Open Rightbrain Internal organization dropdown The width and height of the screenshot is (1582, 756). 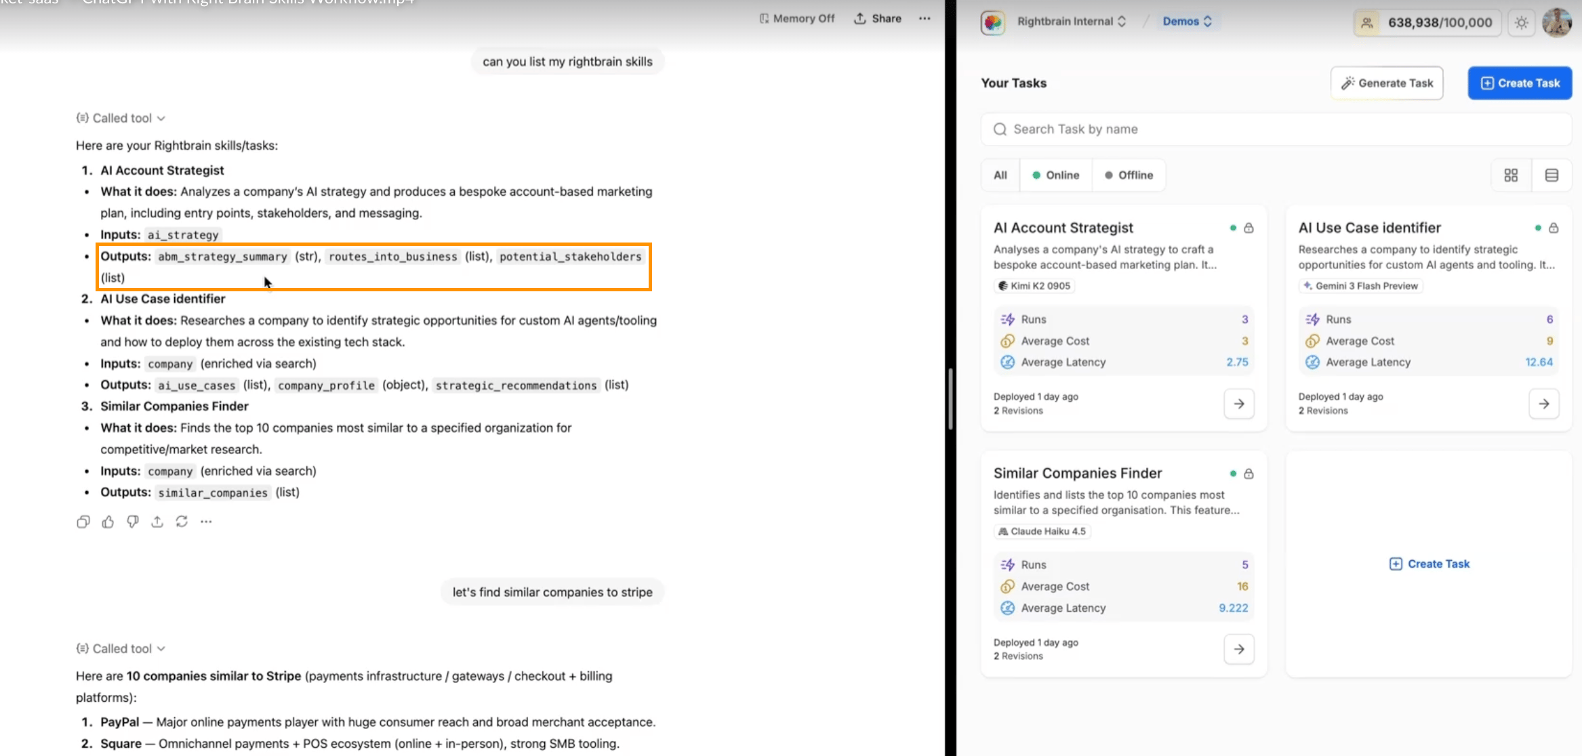coord(1072,22)
